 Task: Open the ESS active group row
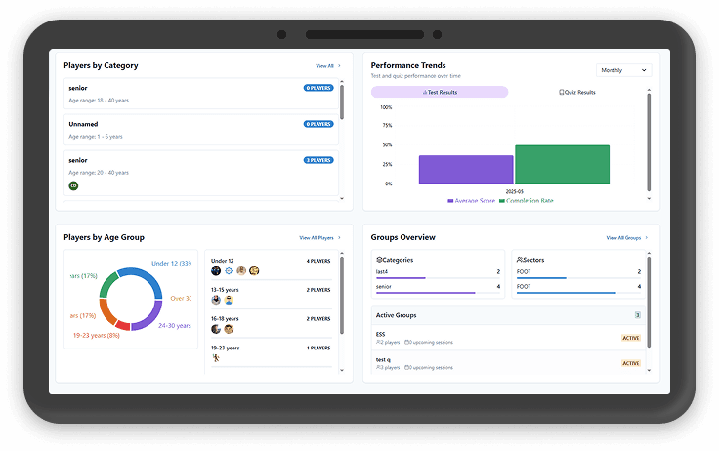coord(508,338)
